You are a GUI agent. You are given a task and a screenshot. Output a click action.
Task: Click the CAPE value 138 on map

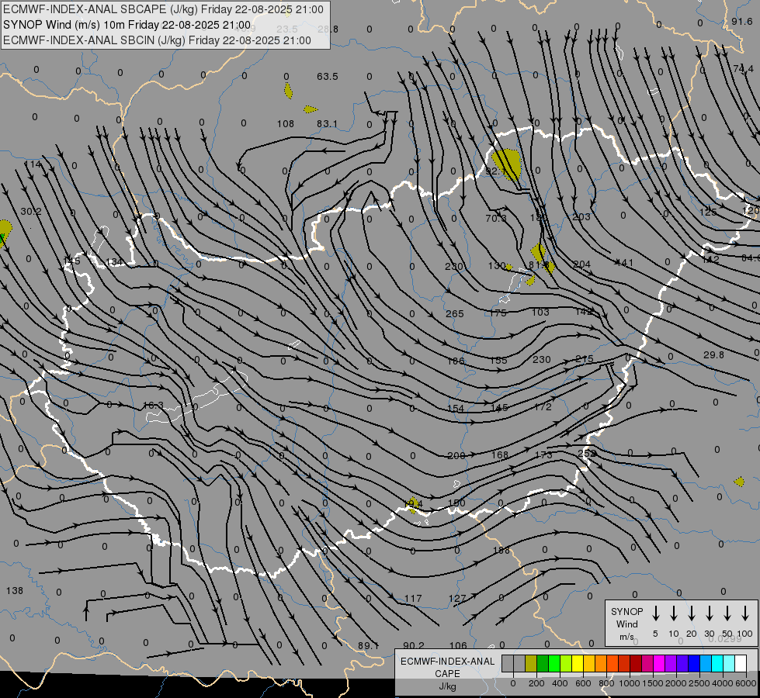(x=15, y=590)
